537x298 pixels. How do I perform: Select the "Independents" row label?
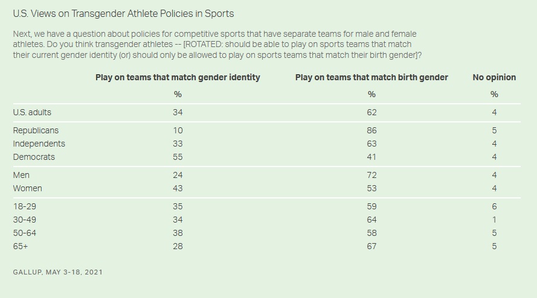pyautogui.click(x=39, y=144)
